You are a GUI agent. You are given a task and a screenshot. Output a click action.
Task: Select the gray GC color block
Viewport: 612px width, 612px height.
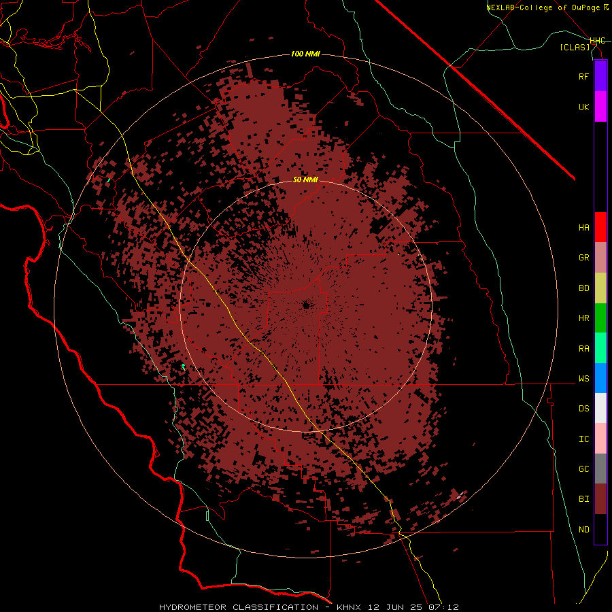(x=600, y=469)
